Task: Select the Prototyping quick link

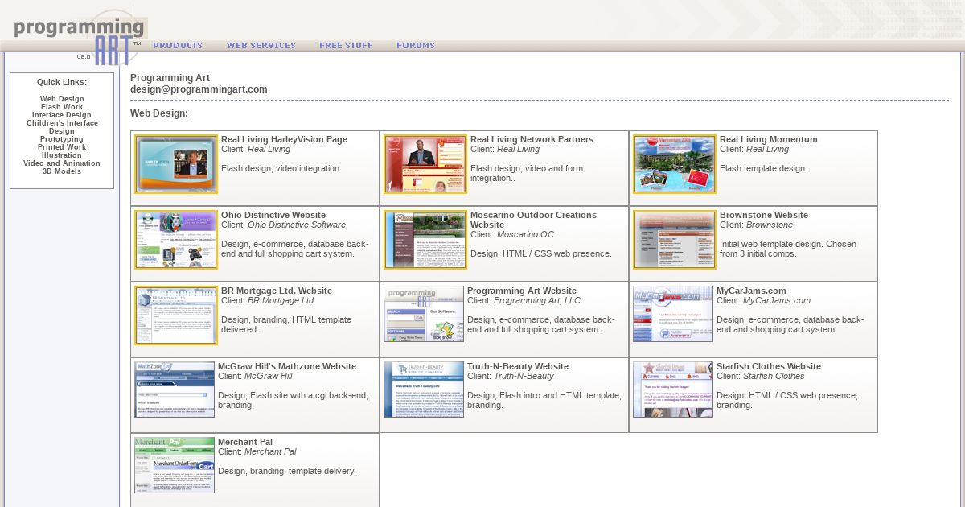Action: pos(62,139)
